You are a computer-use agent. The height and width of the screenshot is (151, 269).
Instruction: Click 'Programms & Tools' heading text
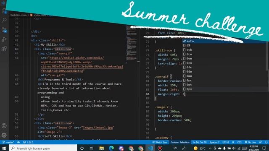point(59,80)
